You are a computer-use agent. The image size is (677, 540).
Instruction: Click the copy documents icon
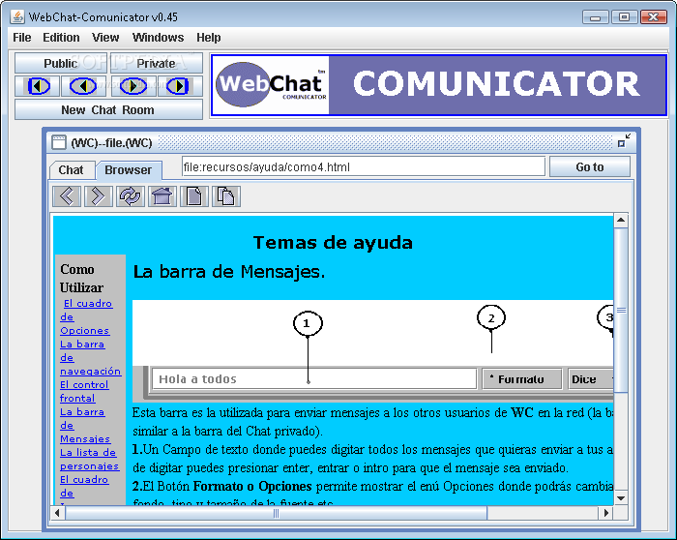225,196
